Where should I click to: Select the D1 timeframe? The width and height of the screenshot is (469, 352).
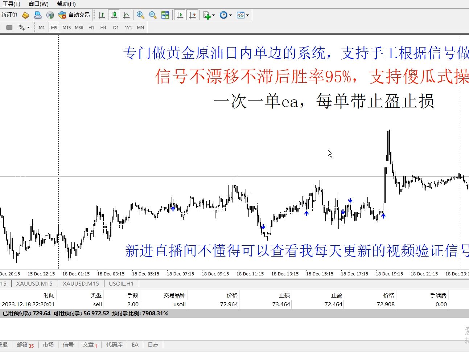(116, 28)
